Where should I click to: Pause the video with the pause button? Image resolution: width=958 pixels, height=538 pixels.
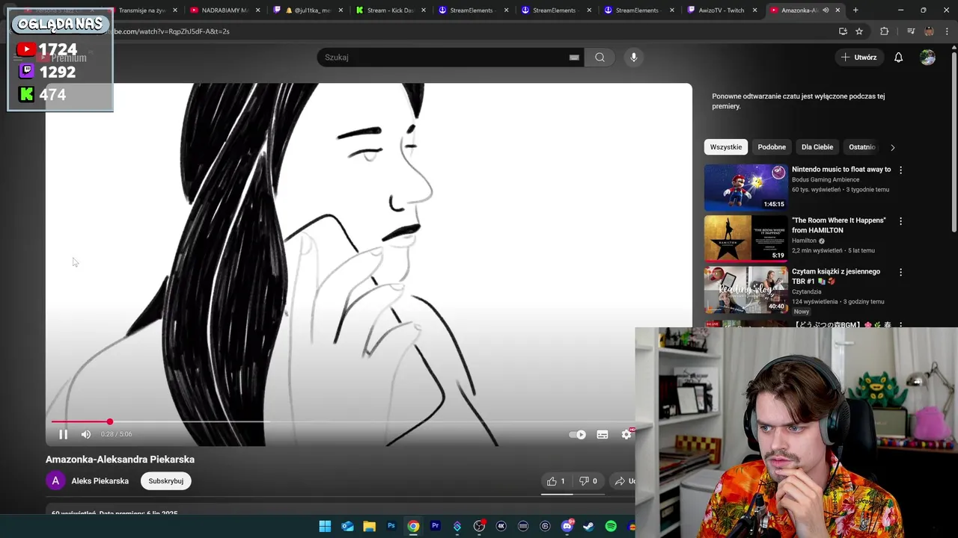point(63,434)
